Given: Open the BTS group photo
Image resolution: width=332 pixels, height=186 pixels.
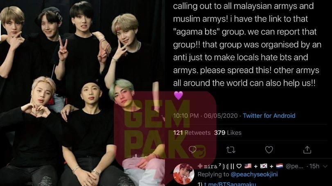Looking at the screenshot, I should point(82,93).
